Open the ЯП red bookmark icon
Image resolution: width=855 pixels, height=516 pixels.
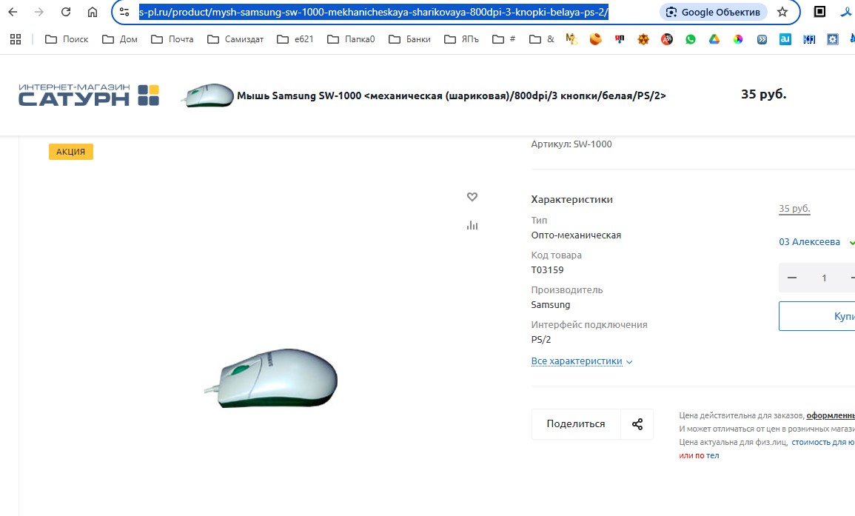[x=620, y=38]
